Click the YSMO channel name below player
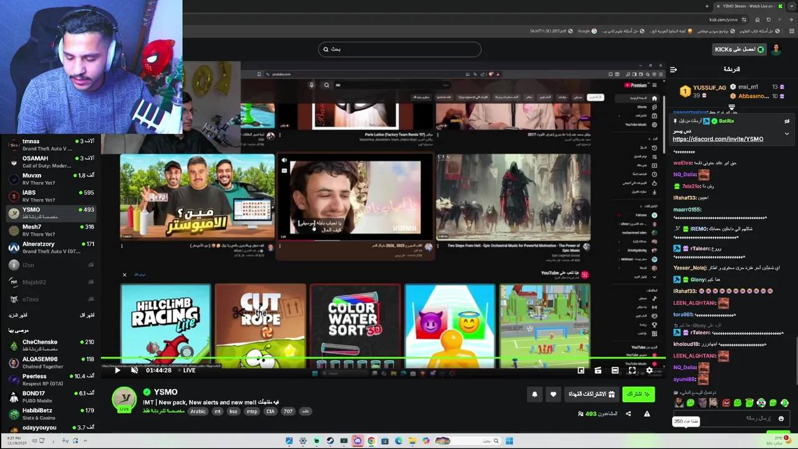 [x=165, y=392]
